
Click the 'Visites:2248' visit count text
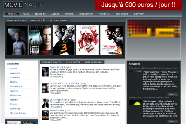coord(56,107)
